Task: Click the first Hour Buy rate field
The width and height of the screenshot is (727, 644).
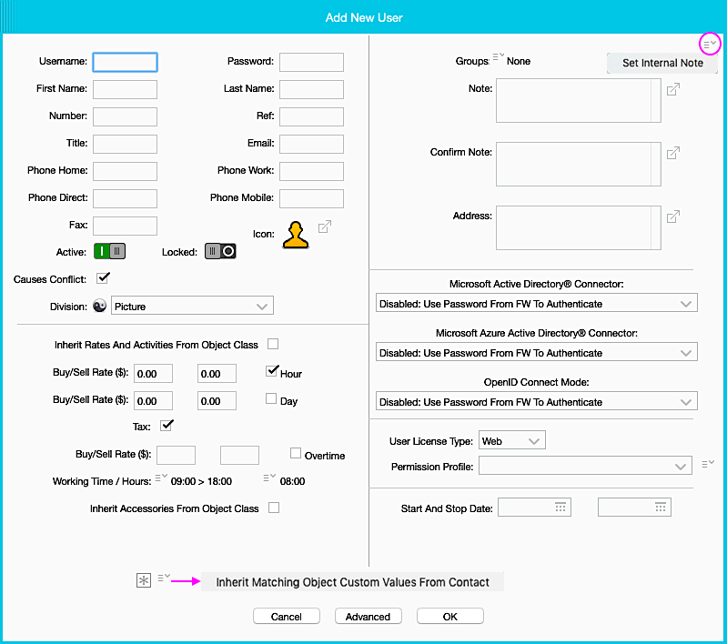Action: click(154, 373)
